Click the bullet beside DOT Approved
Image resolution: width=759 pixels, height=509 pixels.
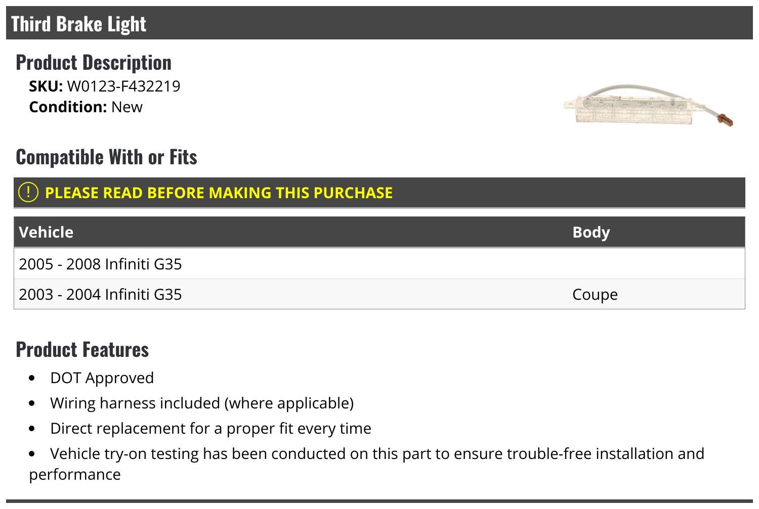point(32,378)
